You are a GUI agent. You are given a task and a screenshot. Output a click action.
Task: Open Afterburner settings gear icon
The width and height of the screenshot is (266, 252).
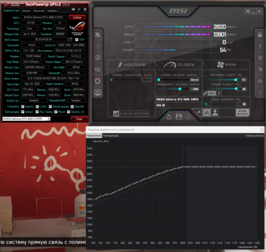click(x=98, y=80)
